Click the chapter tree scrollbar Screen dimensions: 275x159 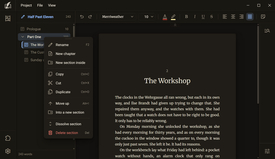coord(74,32)
